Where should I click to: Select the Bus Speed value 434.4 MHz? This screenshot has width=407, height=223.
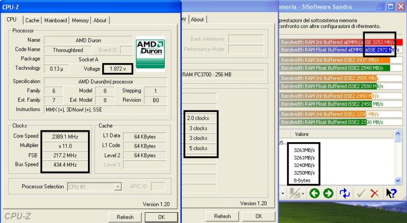(x=65, y=165)
